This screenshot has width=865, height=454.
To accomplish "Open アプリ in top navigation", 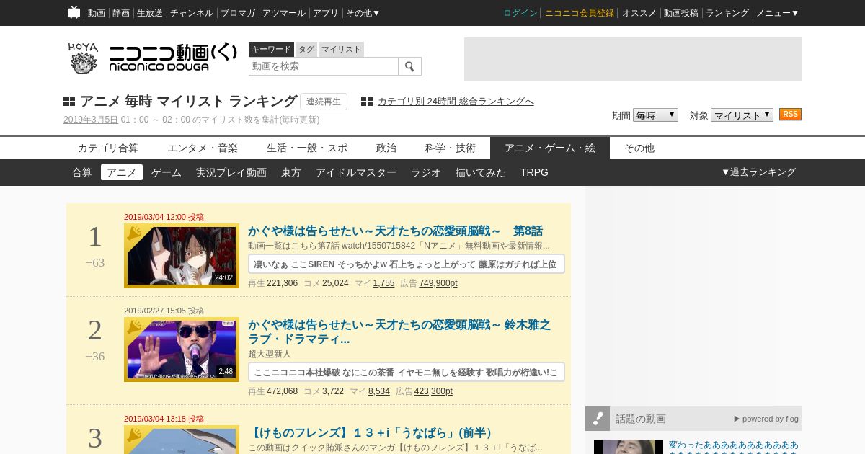I will (x=326, y=13).
